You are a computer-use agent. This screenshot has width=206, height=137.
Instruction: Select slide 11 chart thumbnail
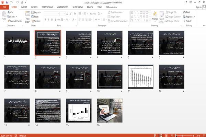pyautogui.click(x=140, y=77)
